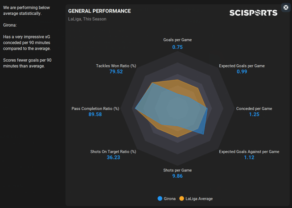
Task: Select the Shots On Target Ratio label
Action: coord(113,152)
